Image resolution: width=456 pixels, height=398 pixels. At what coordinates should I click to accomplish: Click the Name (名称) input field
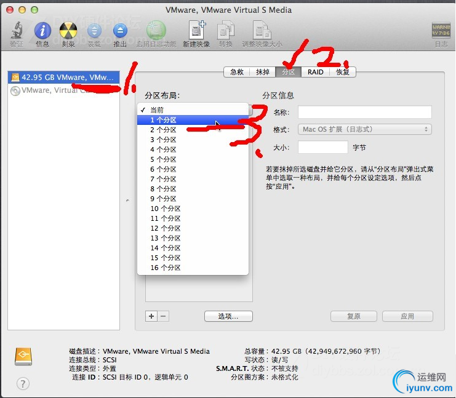point(365,112)
